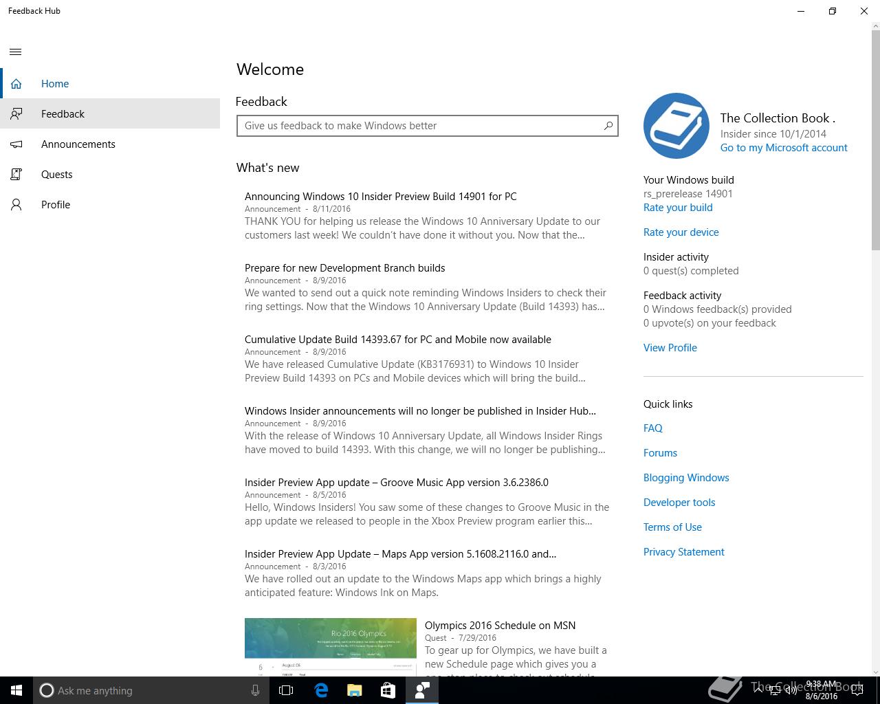Click Rate your device link
Image resolution: width=880 pixels, height=704 pixels.
pyautogui.click(x=681, y=232)
